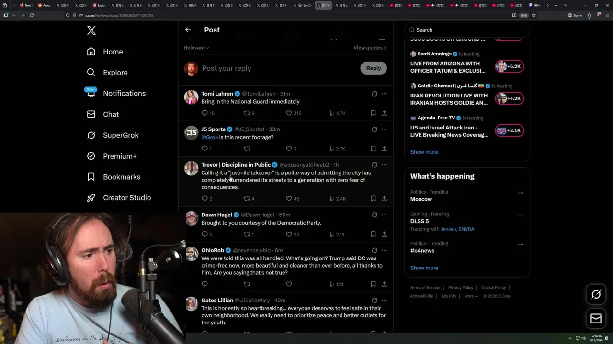Open View quotes link
The height and width of the screenshot is (344, 613).
pyautogui.click(x=370, y=48)
